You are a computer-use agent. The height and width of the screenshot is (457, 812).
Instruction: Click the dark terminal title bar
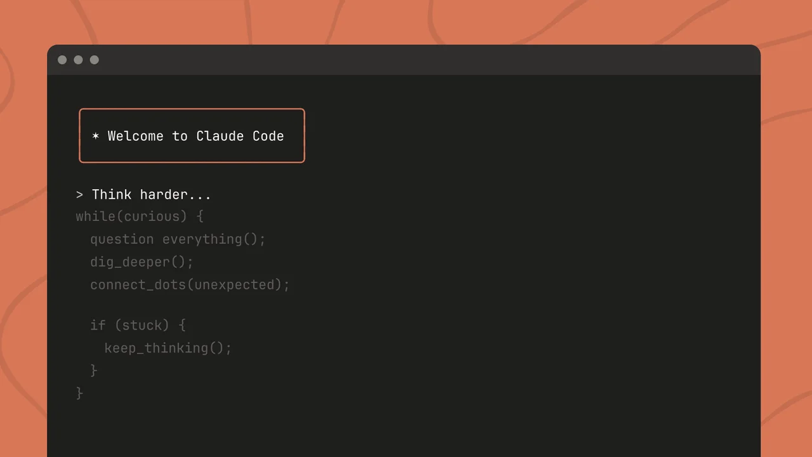point(406,60)
